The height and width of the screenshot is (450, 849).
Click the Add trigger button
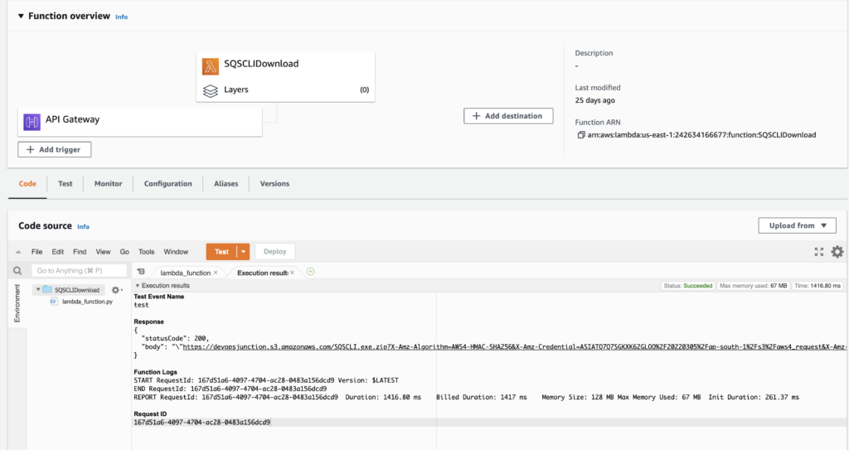55,150
